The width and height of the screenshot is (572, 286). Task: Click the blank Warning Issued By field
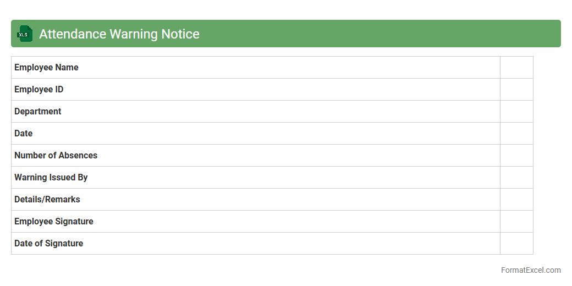click(516, 178)
